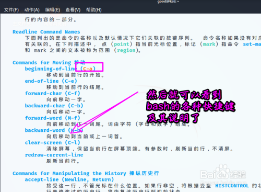Click the clear-screen description starting '清除屏幕'
Viewport: 261px width, 192px height.
(x=140, y=149)
